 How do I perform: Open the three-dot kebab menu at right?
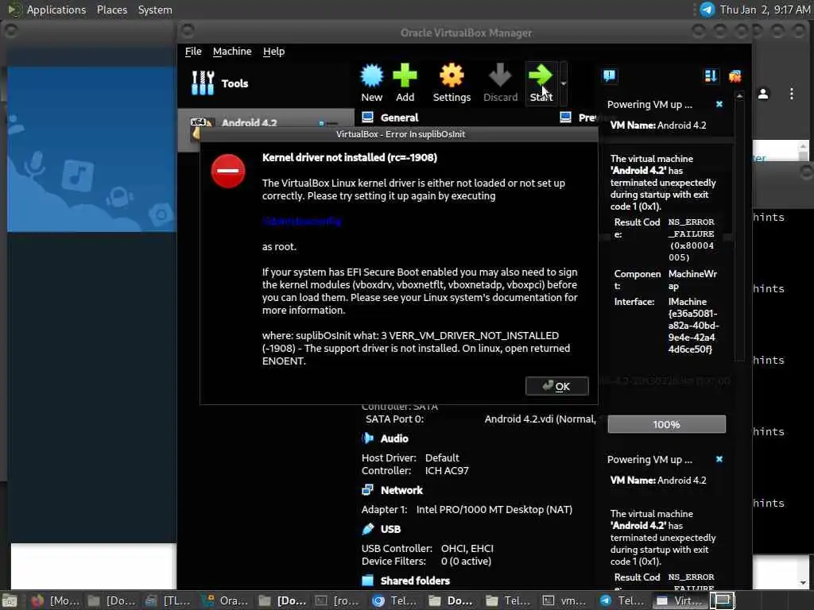click(791, 94)
